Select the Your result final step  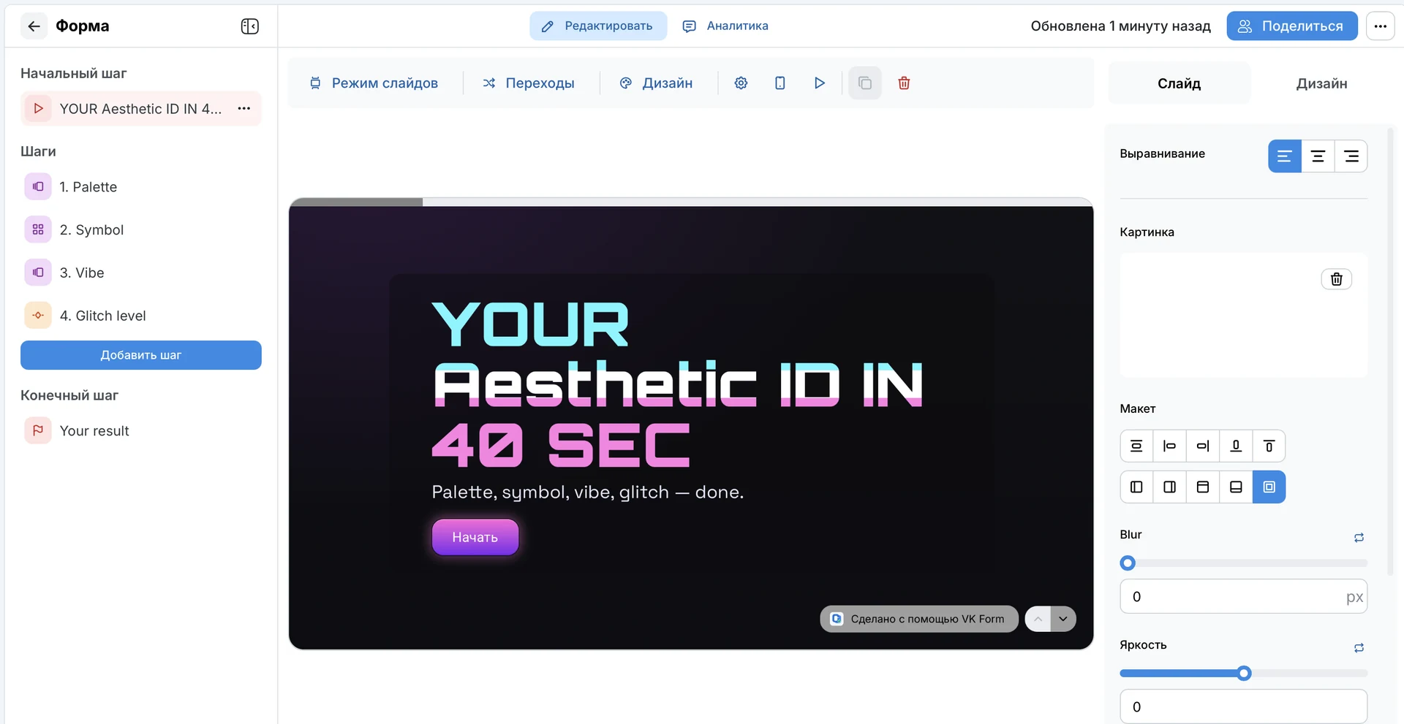pos(140,430)
